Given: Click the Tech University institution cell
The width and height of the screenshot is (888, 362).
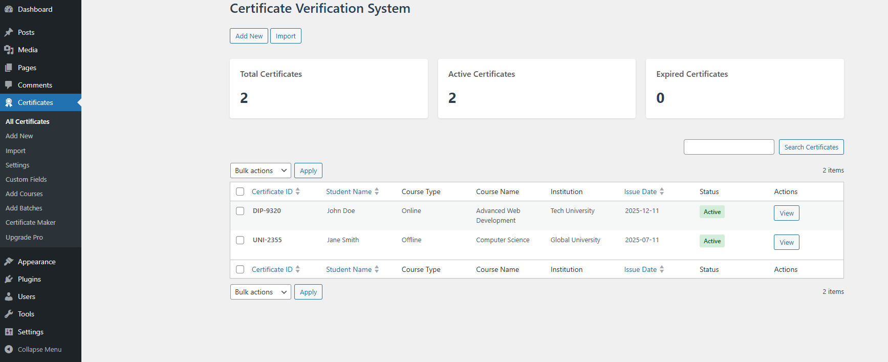Looking at the screenshot, I should coord(573,210).
